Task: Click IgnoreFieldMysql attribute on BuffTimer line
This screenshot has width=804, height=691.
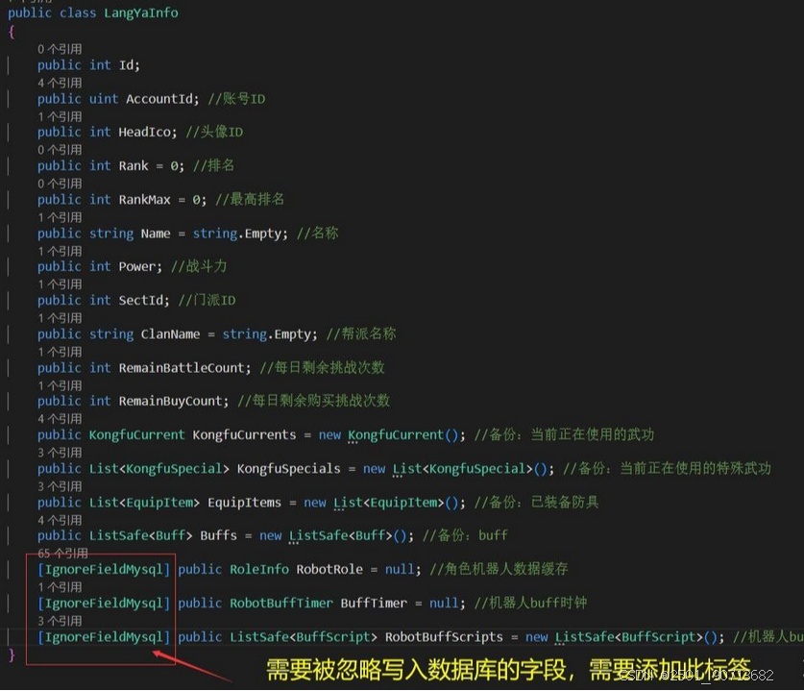Action: click(x=104, y=604)
